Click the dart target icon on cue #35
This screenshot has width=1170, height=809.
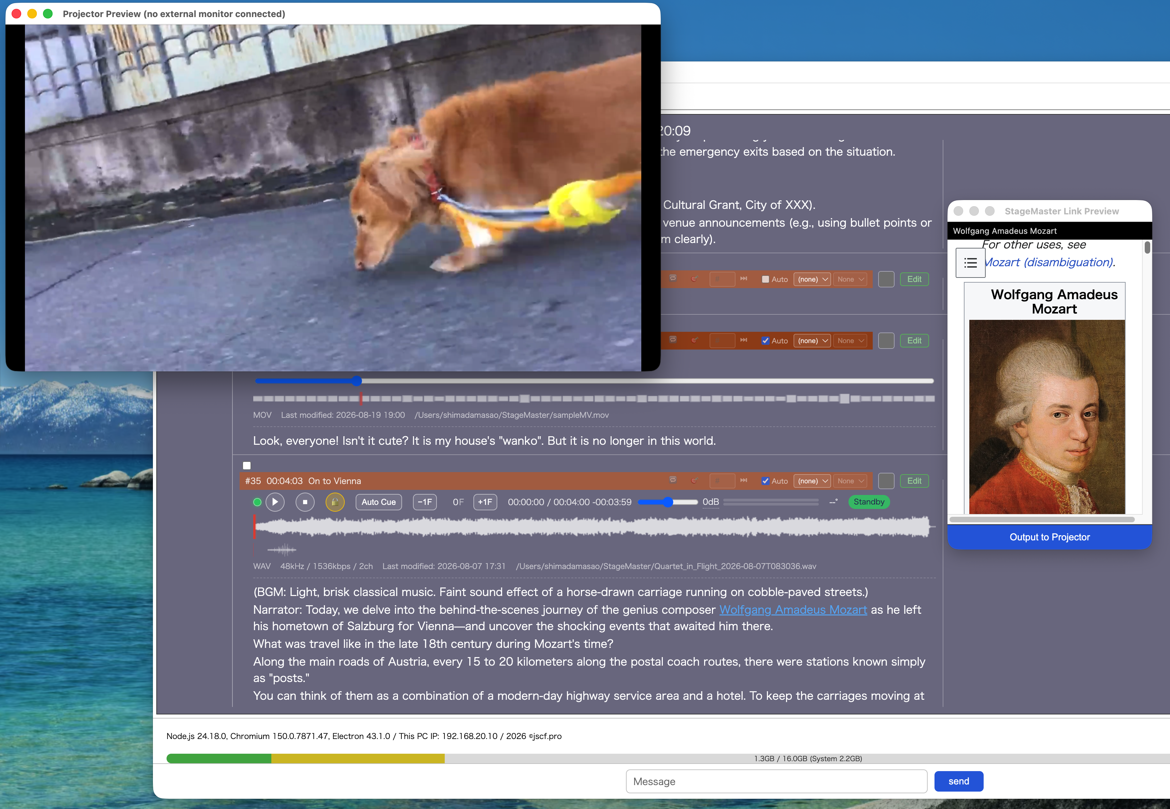695,481
